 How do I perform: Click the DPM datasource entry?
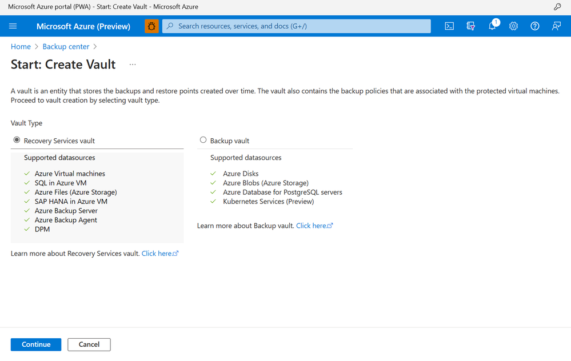pos(42,229)
